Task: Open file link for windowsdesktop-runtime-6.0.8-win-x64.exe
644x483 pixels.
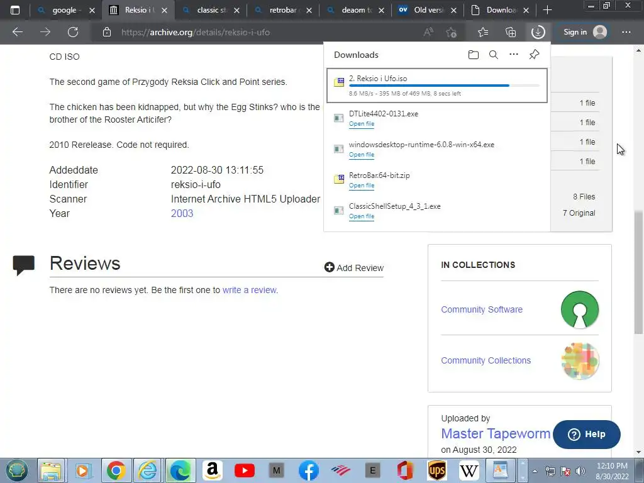Action: [362, 155]
